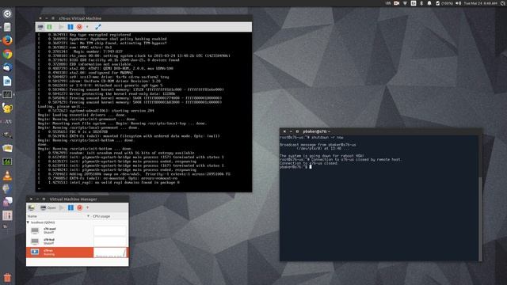
Task: Click the red power button in Virtual Machine Manager
Action: (x=79, y=207)
